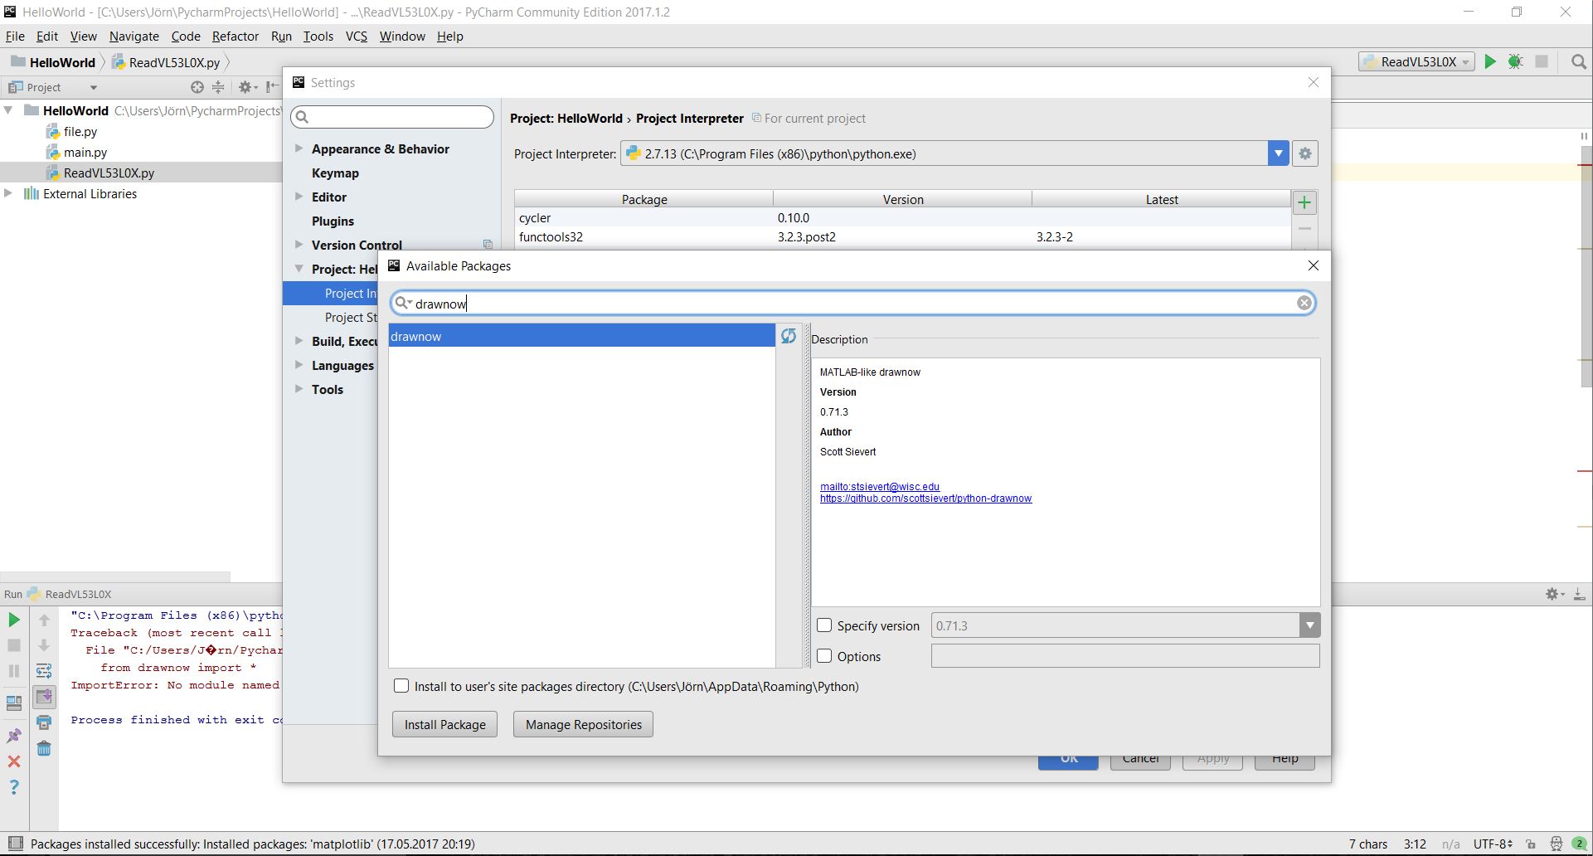Viewport: 1593px width, 856px height.
Task: Enable the Options checkbox
Action: pyautogui.click(x=824, y=656)
